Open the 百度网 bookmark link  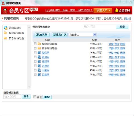coord(46,75)
